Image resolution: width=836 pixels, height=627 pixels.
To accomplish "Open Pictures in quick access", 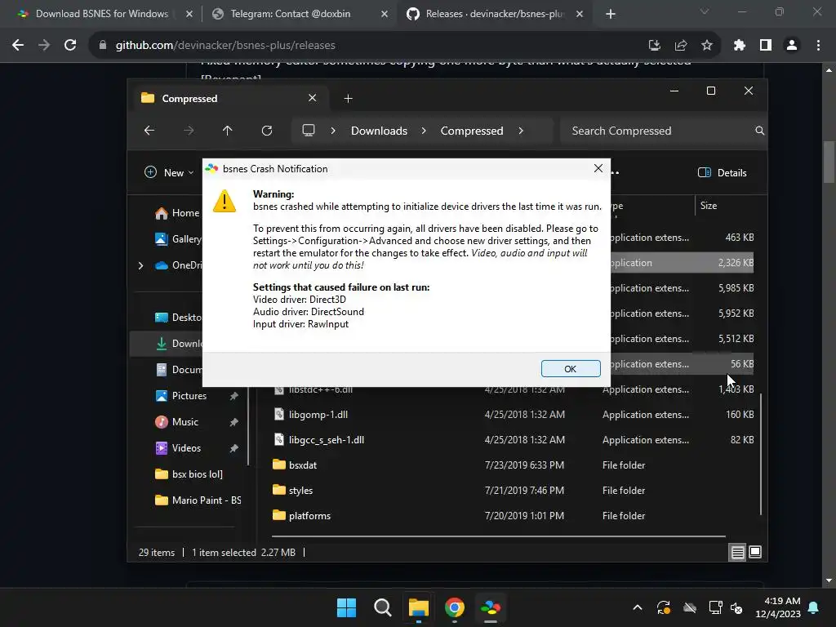I will pos(181,396).
